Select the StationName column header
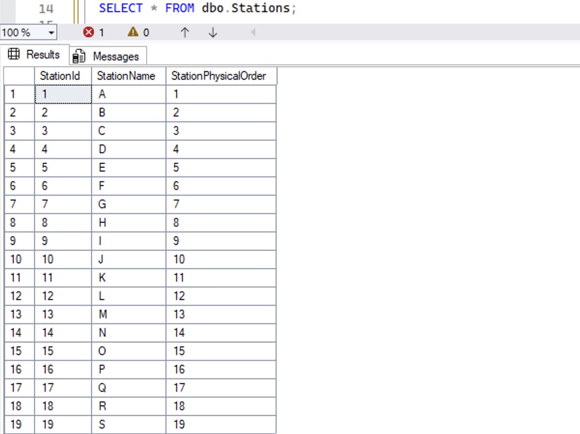Screen dimensions: 580x434 click(x=126, y=76)
